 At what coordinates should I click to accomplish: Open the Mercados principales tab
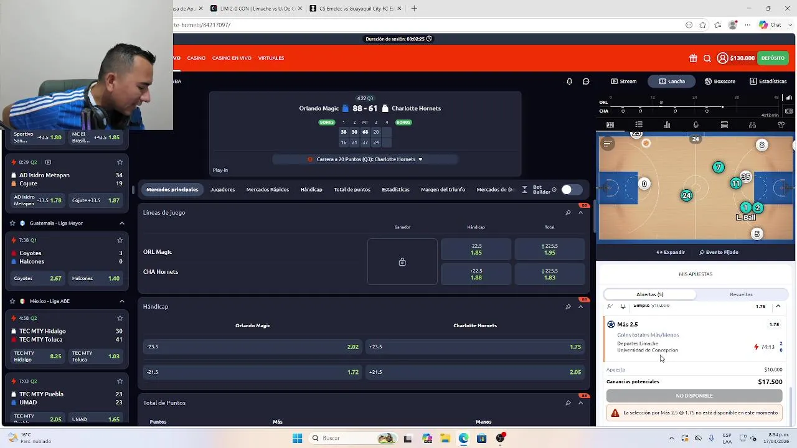click(172, 190)
